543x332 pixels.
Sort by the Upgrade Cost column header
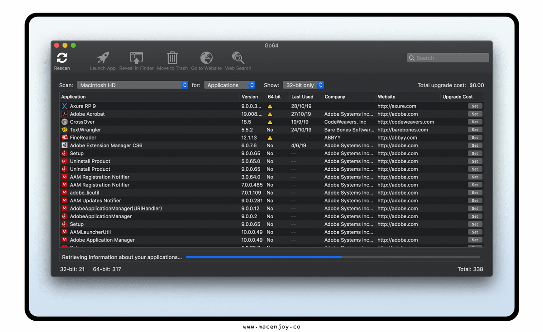click(462, 97)
